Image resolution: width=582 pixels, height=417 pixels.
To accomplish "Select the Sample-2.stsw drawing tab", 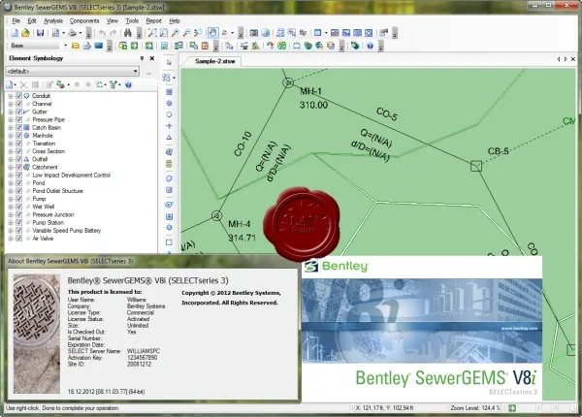I will pyautogui.click(x=215, y=61).
